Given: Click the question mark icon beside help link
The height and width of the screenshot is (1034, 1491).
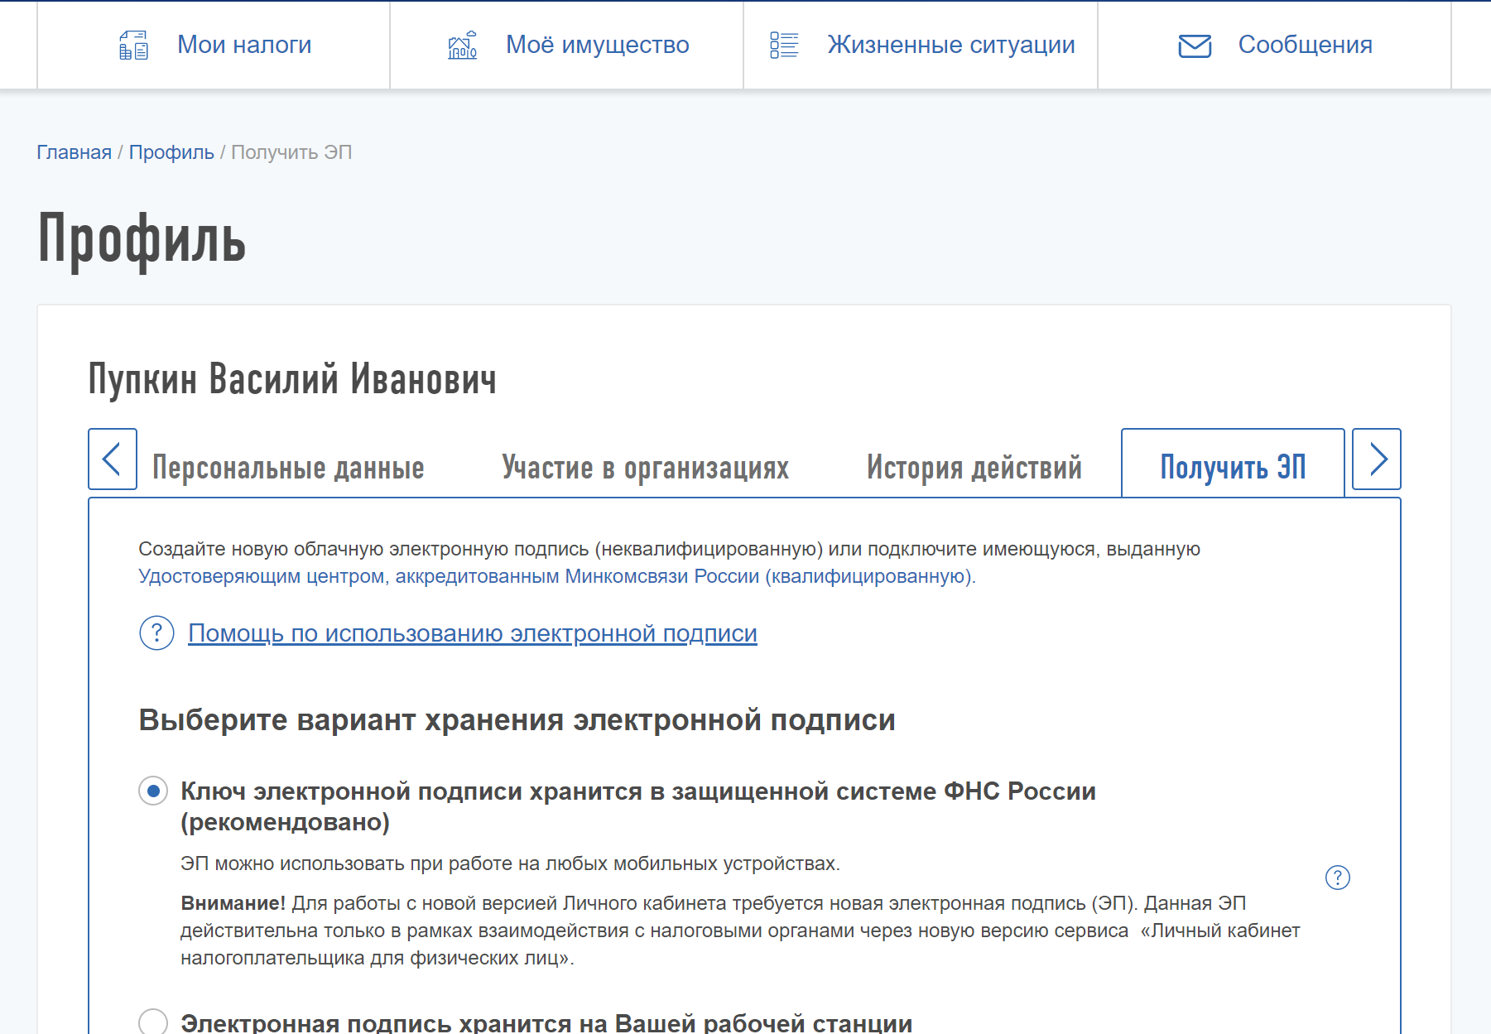Looking at the screenshot, I should coord(156,633).
